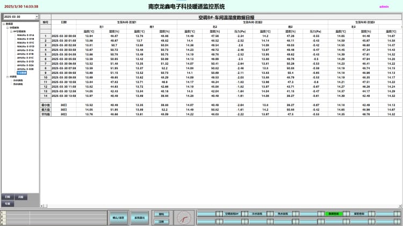The height and width of the screenshot is (226, 403).
Task: Switch to the 年报 yearly report
Action: [x=8, y=204]
